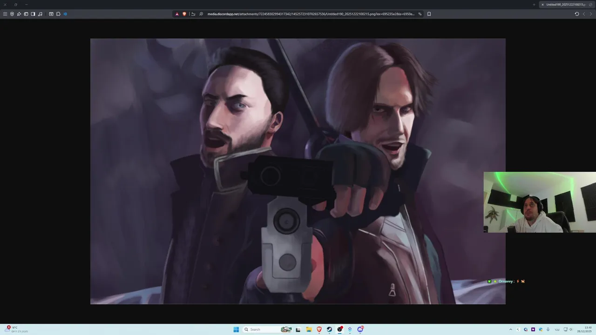Click the Ornavvy chat message text
The height and width of the screenshot is (335, 596).
tap(506, 281)
